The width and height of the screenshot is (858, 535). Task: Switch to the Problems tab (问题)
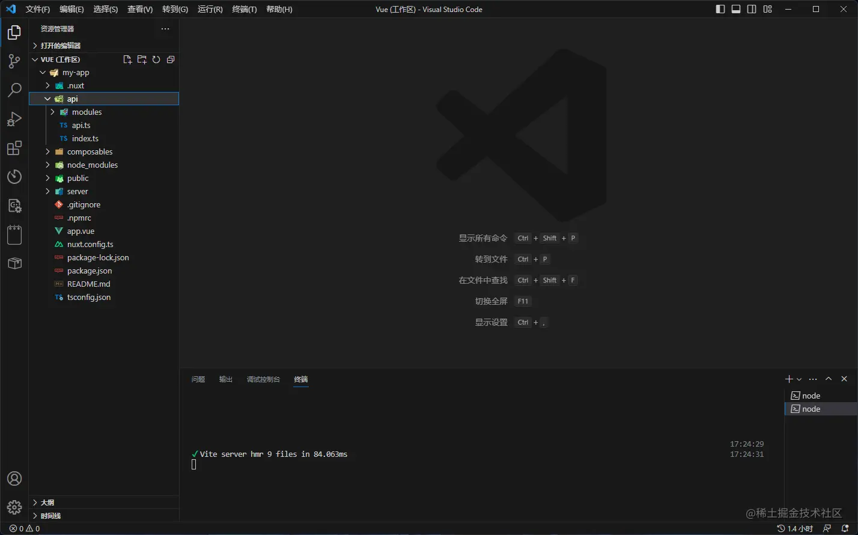(x=198, y=379)
